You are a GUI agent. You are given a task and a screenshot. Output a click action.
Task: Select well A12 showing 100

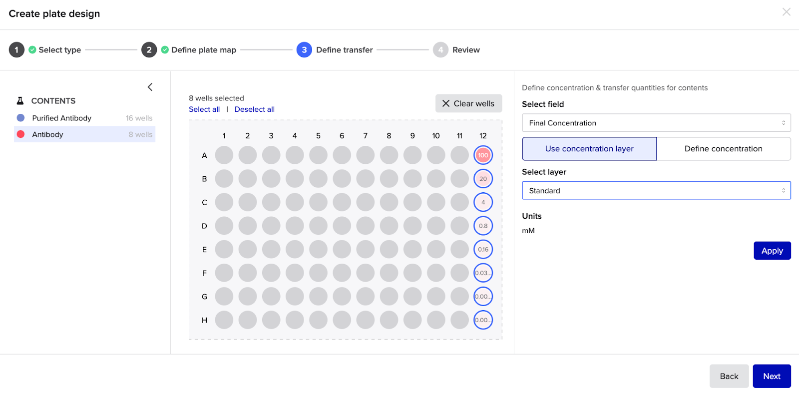click(483, 155)
